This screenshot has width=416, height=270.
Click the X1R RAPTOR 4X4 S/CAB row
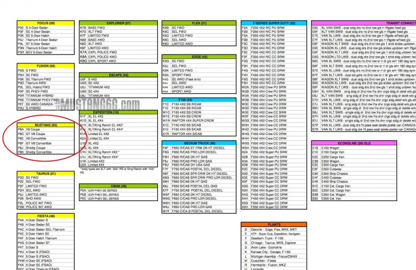click(x=199, y=134)
